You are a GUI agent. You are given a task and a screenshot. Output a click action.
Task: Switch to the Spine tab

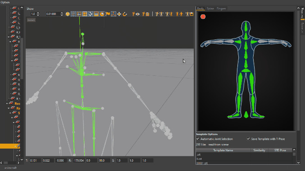(210, 9)
